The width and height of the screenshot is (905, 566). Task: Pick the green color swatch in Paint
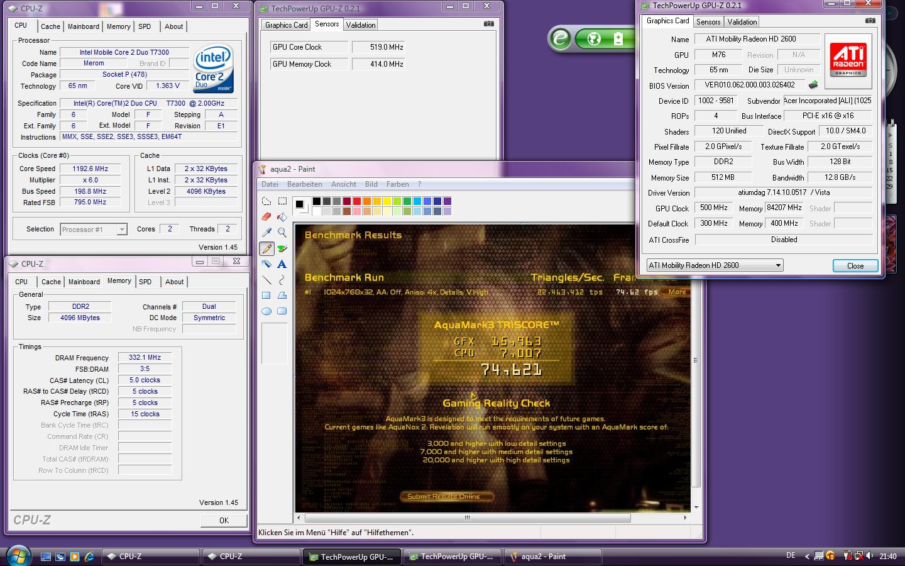(407, 201)
